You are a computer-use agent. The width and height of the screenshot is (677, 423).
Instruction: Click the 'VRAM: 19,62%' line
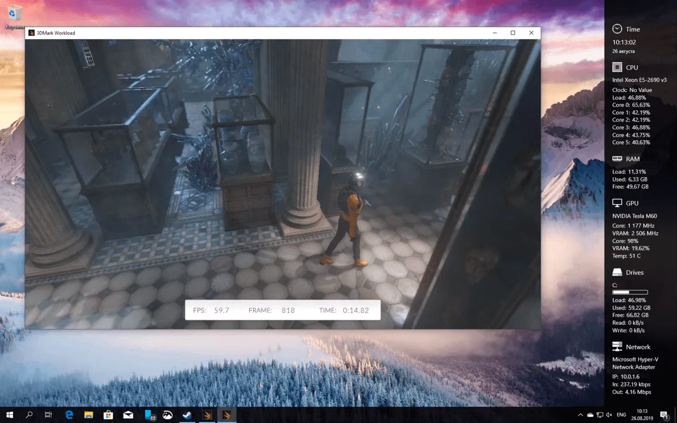[x=631, y=248]
